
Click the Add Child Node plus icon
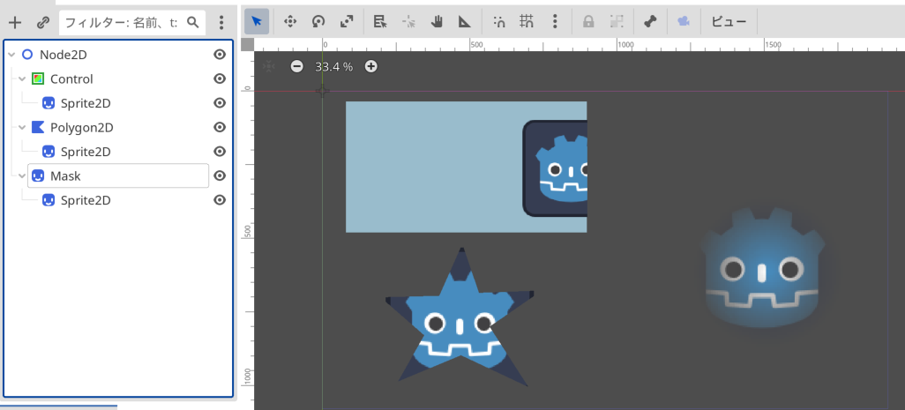point(15,23)
